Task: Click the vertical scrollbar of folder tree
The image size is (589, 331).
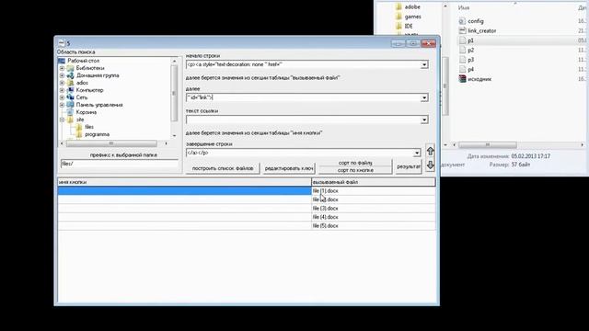Action: click(x=174, y=93)
